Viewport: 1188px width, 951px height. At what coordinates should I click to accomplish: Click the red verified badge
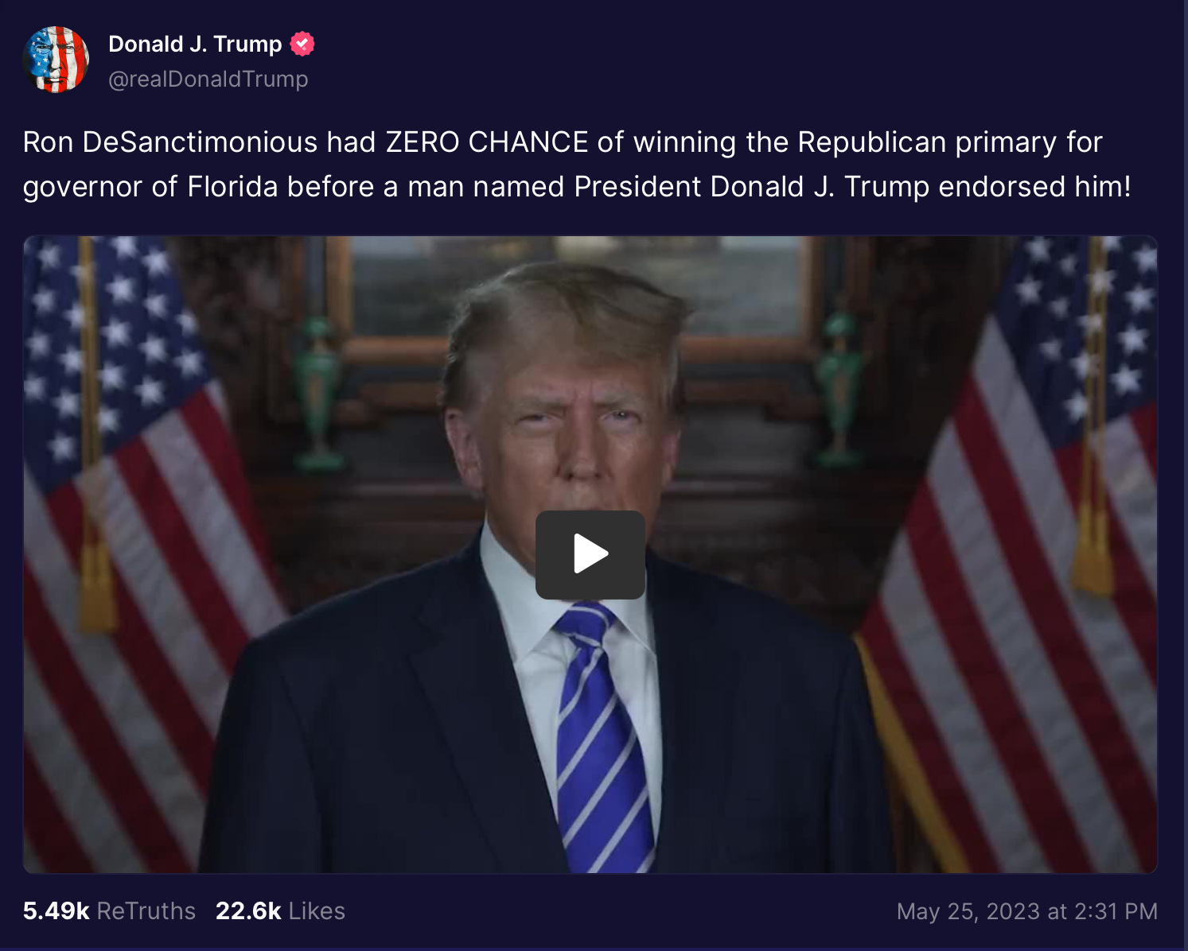(302, 44)
